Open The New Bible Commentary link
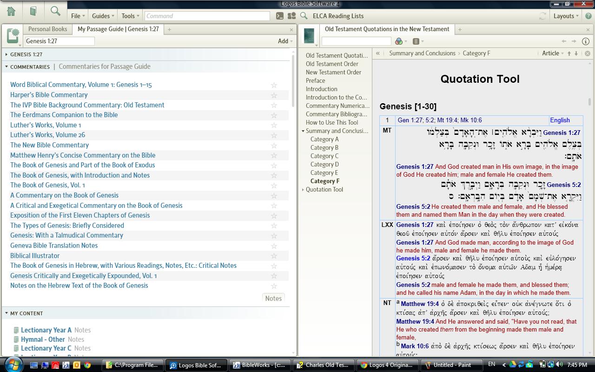The image size is (595, 372). click(x=49, y=145)
